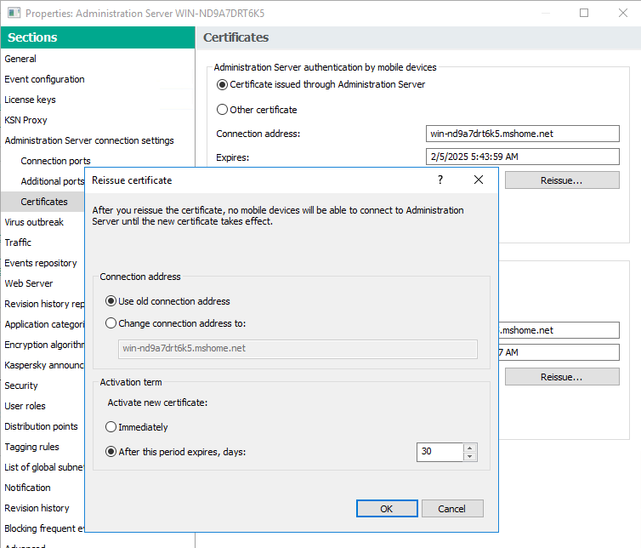Select 'Use old connection address' option

(111, 301)
